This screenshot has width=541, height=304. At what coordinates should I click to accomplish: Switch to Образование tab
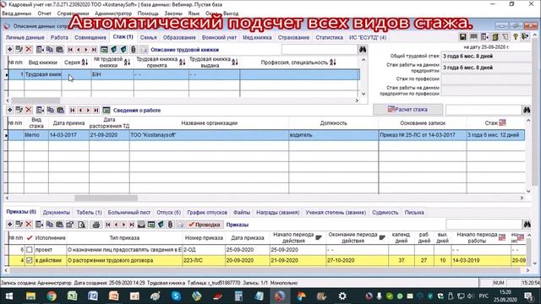pos(179,37)
